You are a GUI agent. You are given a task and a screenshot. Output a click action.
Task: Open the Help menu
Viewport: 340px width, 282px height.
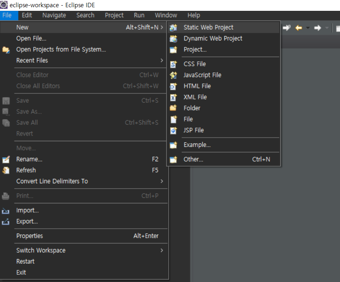pos(194,15)
